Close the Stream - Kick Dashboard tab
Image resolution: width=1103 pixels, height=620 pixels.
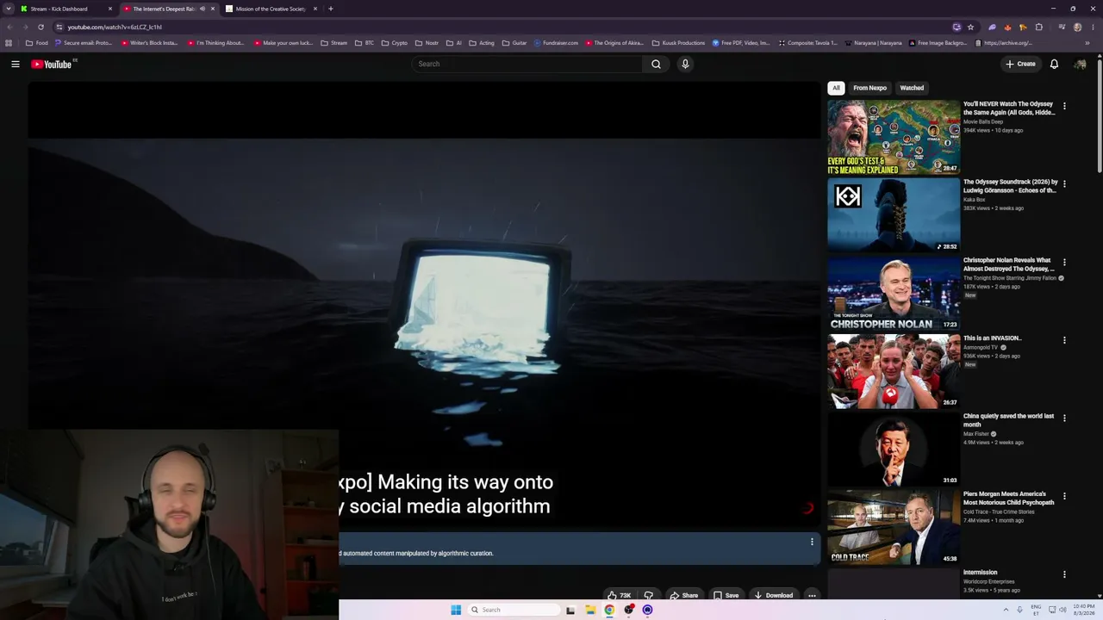[x=110, y=9]
